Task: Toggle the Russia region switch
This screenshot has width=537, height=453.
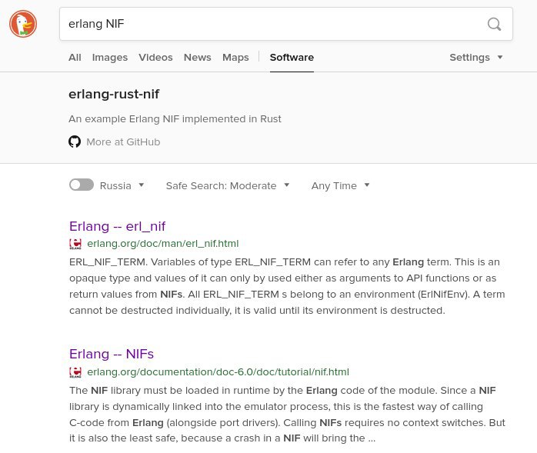Action: 82,185
